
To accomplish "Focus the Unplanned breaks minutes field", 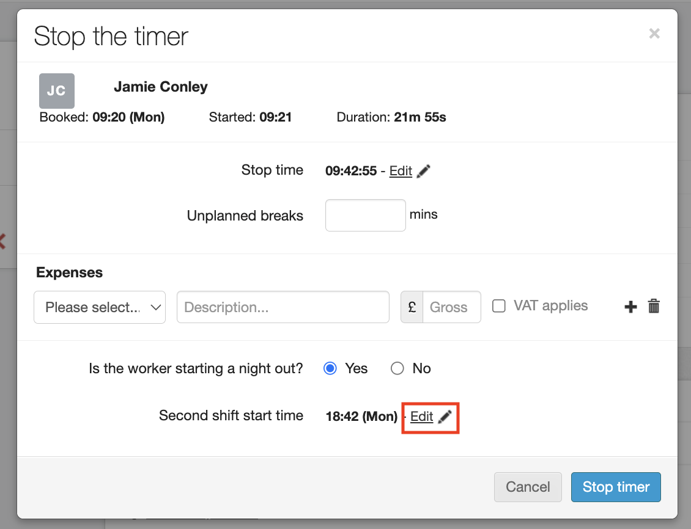I will click(x=365, y=215).
